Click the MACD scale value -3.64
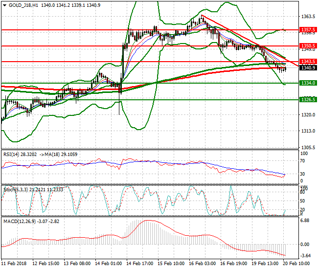Viewport: 318px width, 269px height. coord(305,256)
